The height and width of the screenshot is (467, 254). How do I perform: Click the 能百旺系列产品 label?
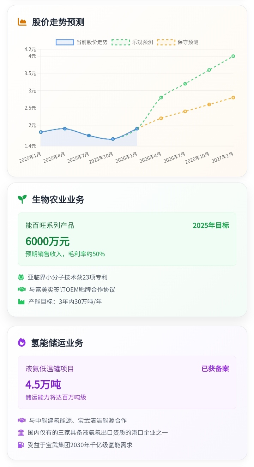50,226
